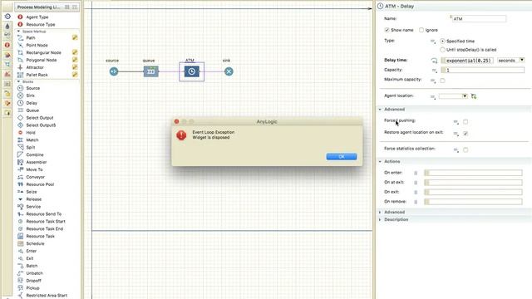The height and width of the screenshot is (299, 532).
Task: Edit the Name field containing ATM
Action: (x=479, y=18)
